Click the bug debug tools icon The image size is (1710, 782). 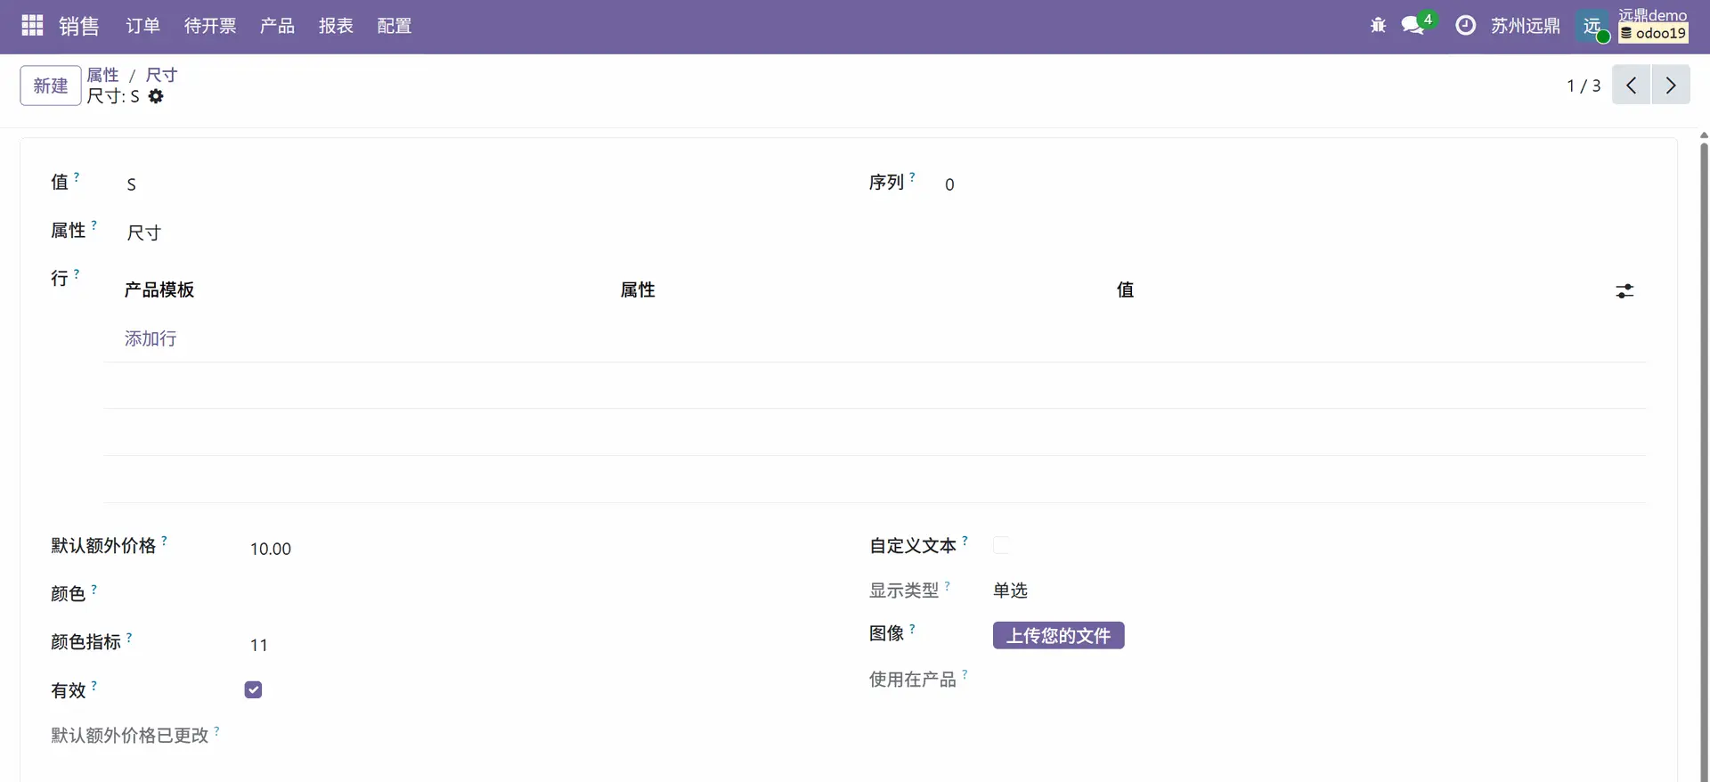(1378, 26)
